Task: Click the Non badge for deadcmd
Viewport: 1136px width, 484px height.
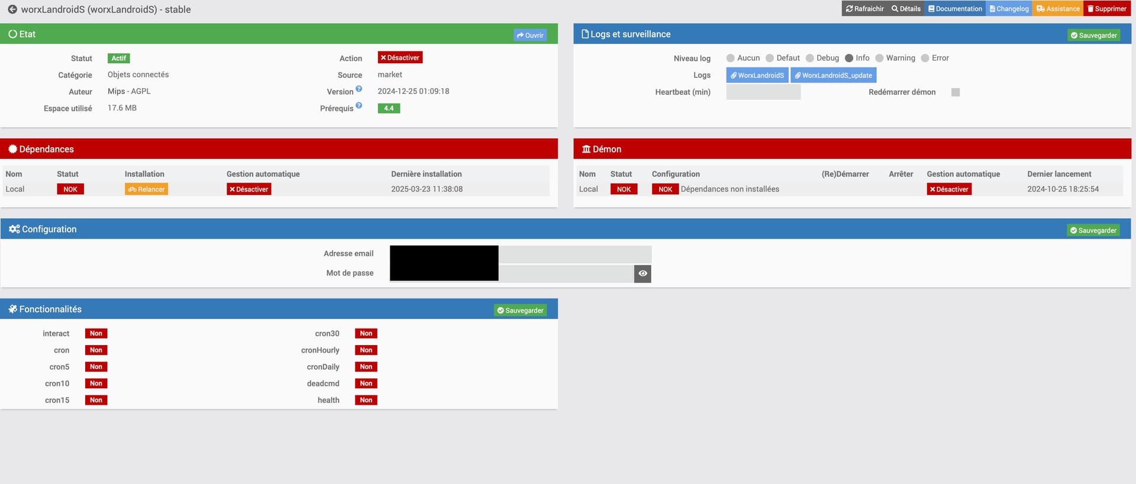Action: (366, 383)
